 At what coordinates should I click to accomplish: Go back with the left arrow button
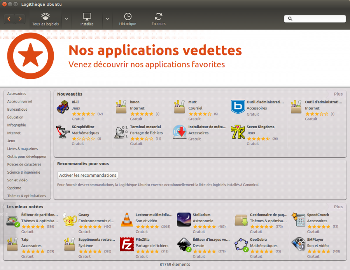pyautogui.click(x=9, y=19)
